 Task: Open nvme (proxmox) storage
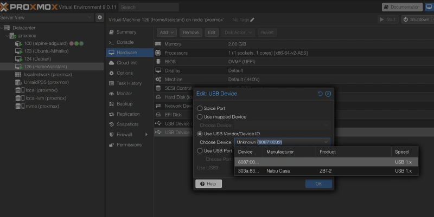click(x=42, y=106)
